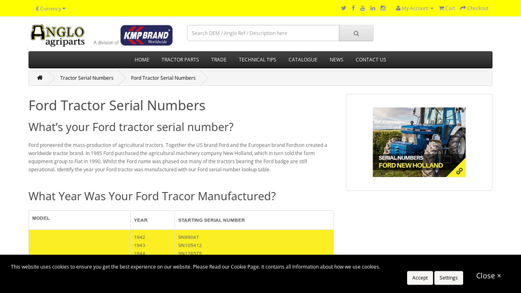Click the Ford Tractor Serial Numbers heading
This screenshot has width=521, height=293.
(x=117, y=105)
